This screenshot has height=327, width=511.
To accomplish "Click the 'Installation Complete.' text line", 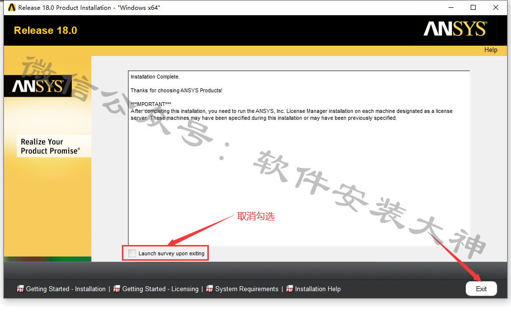I will pyautogui.click(x=155, y=77).
